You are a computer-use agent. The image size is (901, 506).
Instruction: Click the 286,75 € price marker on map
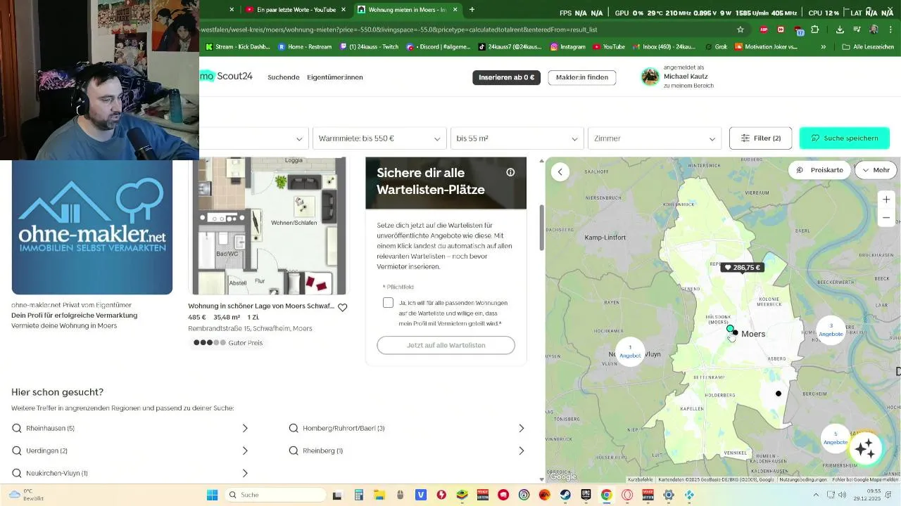(742, 268)
